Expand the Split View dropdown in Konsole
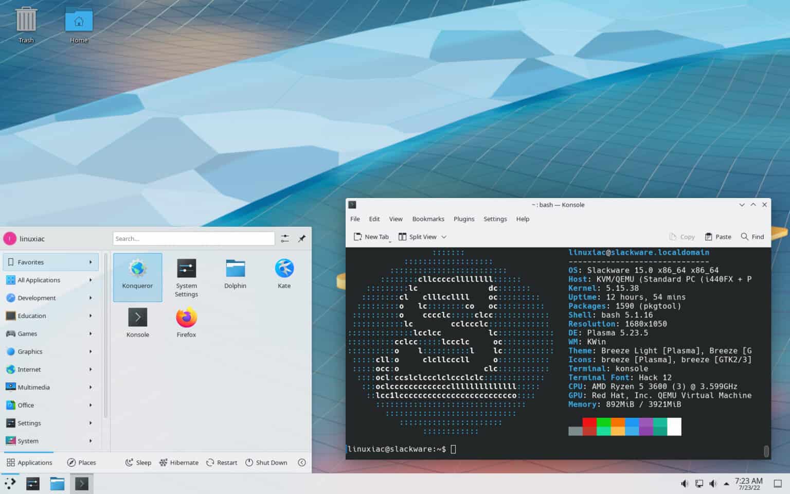 [443, 237]
